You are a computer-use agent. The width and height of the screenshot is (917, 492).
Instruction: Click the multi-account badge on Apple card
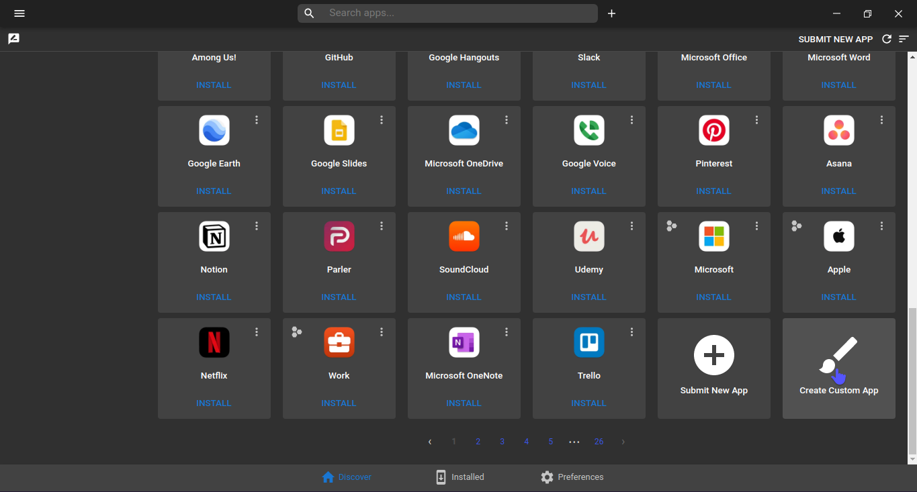[797, 226]
